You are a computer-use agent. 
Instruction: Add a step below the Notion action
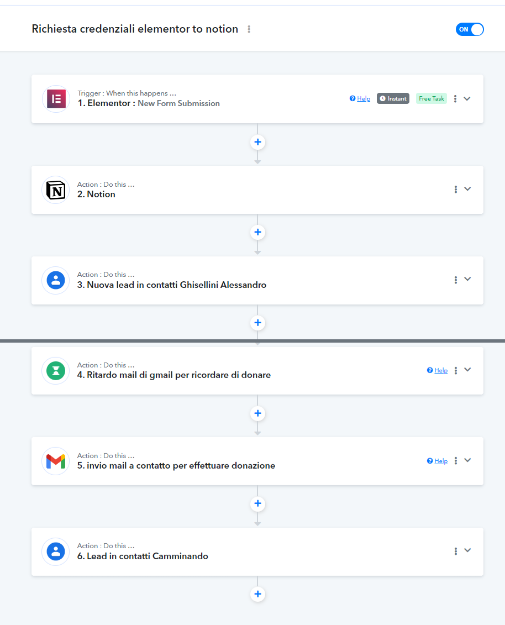click(x=258, y=232)
